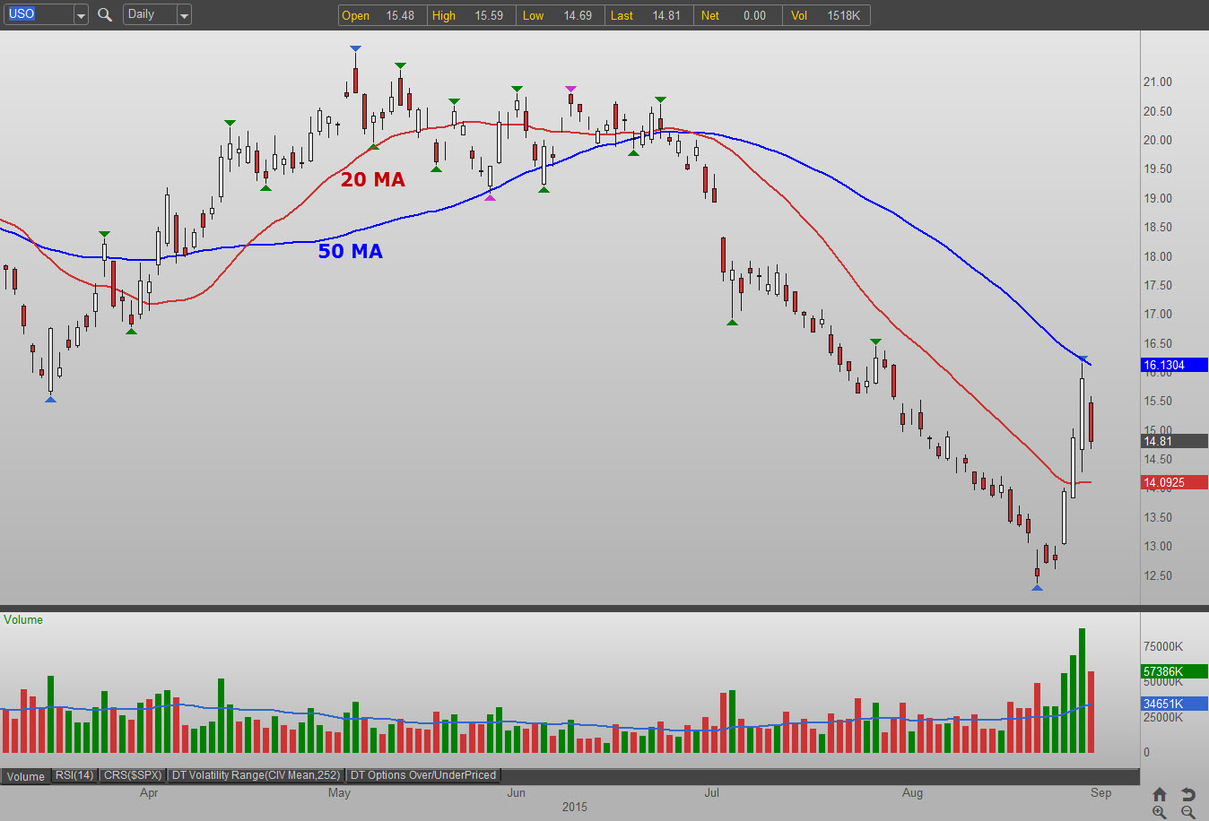This screenshot has height=821, width=1209.
Task: Click the magenta triangle marker above the June candle
Action: click(570, 89)
